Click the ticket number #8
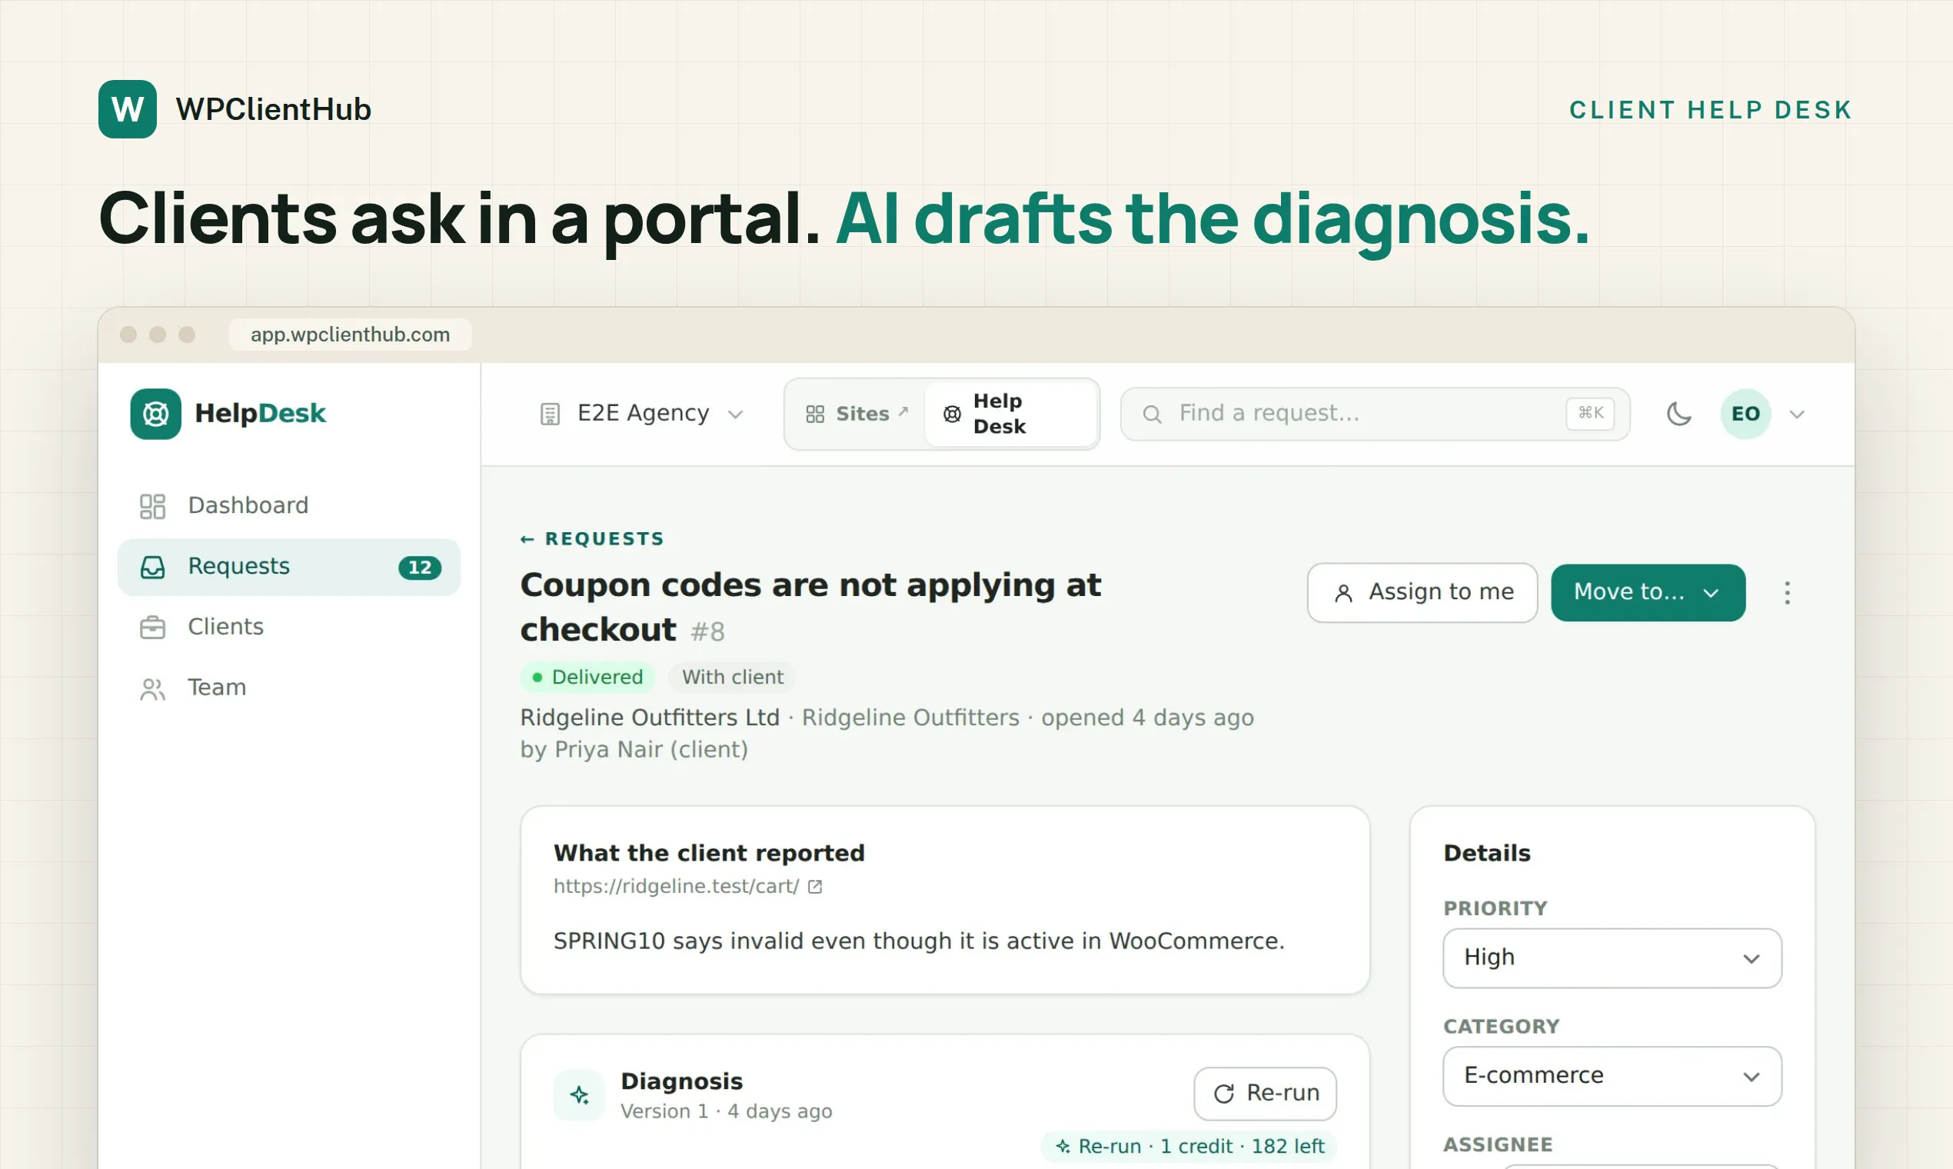The height and width of the screenshot is (1169, 1953). pos(707,631)
